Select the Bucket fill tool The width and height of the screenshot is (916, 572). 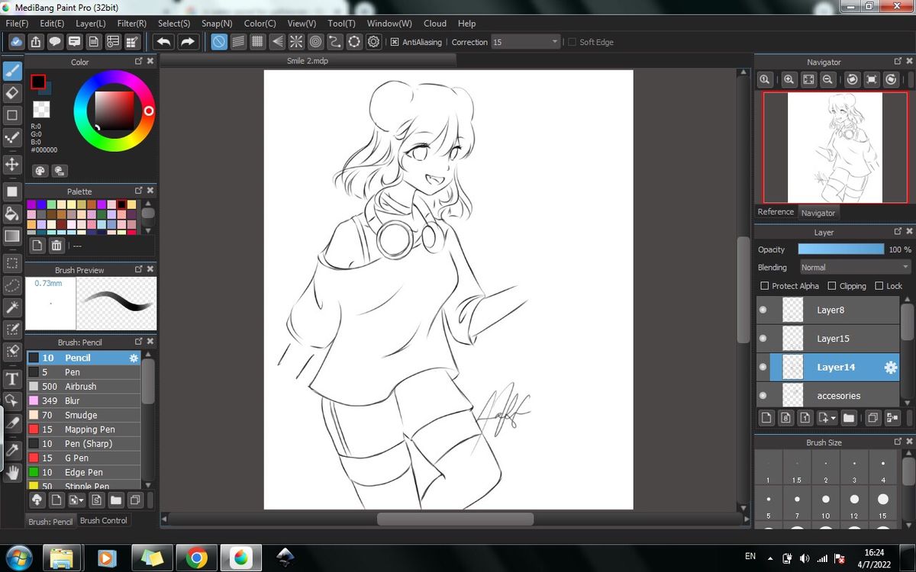[x=12, y=213]
